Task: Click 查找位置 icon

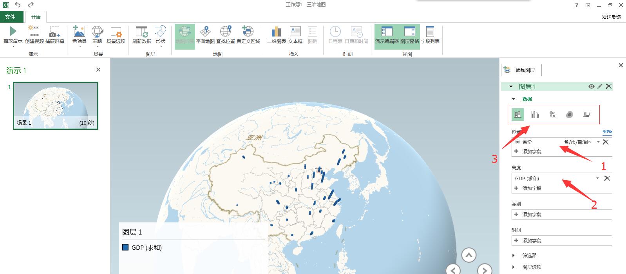Action: (x=226, y=31)
